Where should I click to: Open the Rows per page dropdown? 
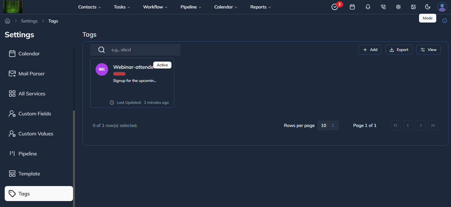(328, 125)
